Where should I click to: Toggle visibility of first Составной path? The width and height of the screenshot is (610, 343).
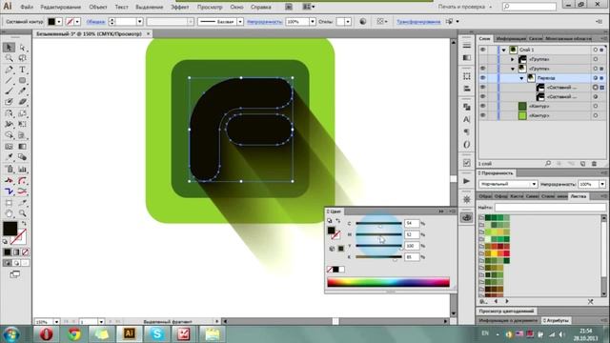pyautogui.click(x=483, y=87)
